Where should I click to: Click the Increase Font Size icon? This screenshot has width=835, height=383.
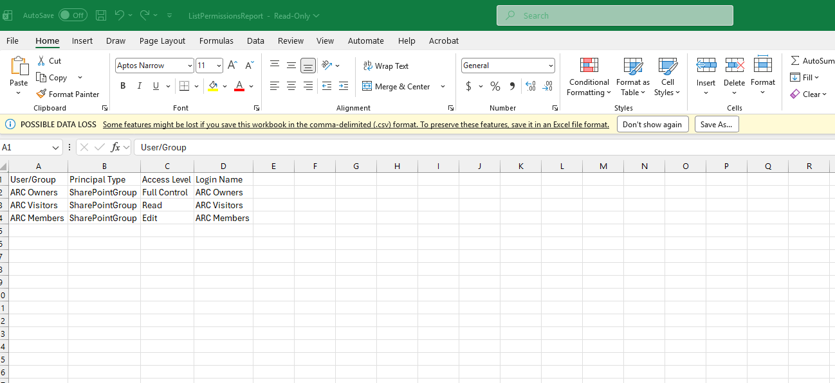[233, 66]
